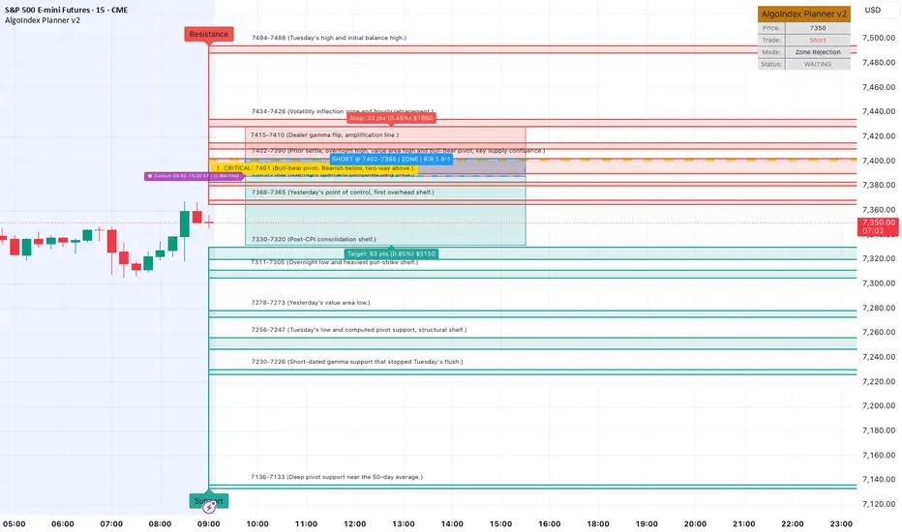
Task: Click the Trade value Short in the table
Action: click(818, 40)
